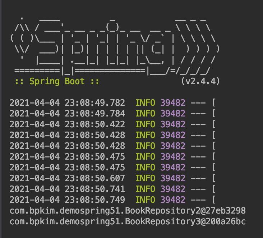Click the Spring ASCII art banner

(x=115, y=46)
